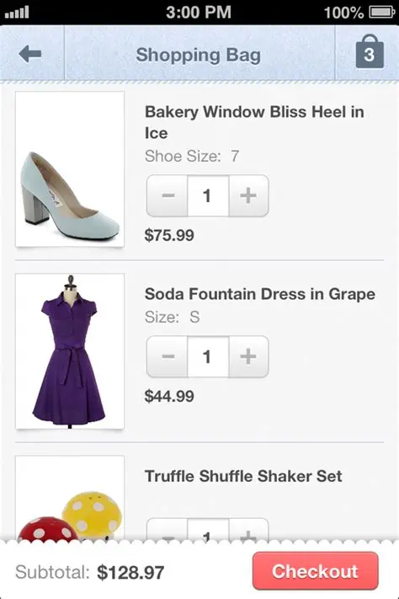Select the Soda Fountain Dress in Grape title
Viewport: 399px width, 599px height.
point(259,294)
